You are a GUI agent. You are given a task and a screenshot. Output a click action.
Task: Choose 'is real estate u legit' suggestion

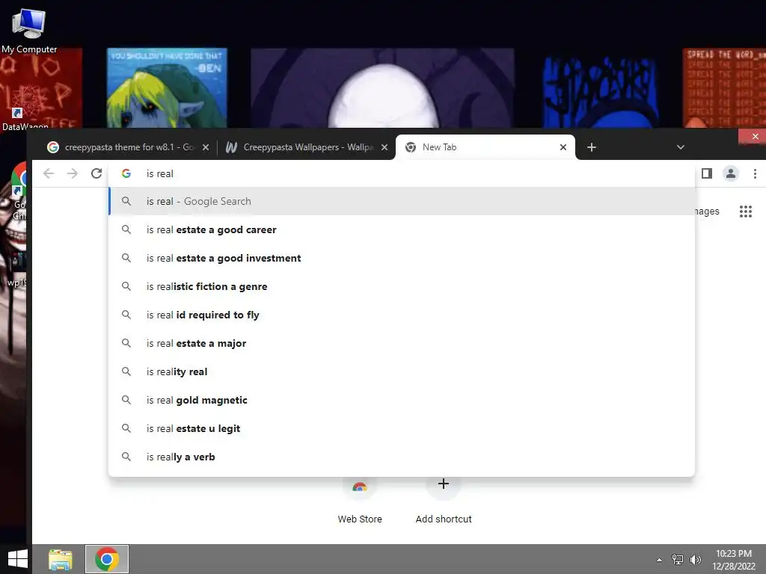[402, 428]
